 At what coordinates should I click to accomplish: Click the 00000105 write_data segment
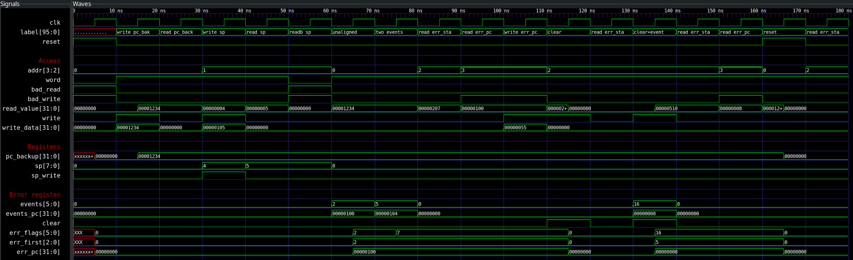pyautogui.click(x=224, y=128)
